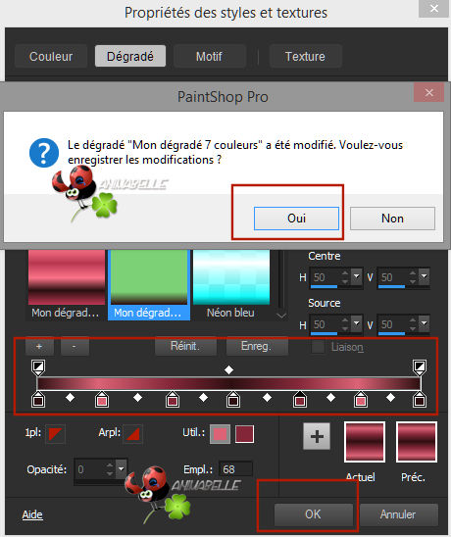The width and height of the screenshot is (451, 537).
Task: Select the sixth pink color marker below the gradient
Action: point(361,400)
